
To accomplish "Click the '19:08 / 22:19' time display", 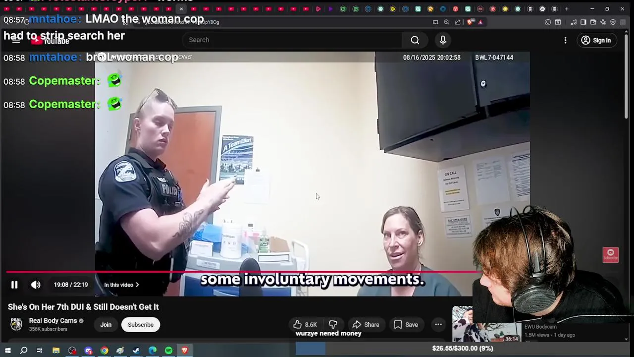I will [71, 285].
